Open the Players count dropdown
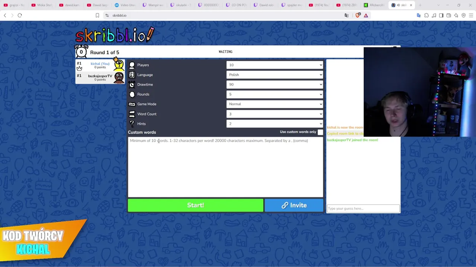 coord(274,65)
